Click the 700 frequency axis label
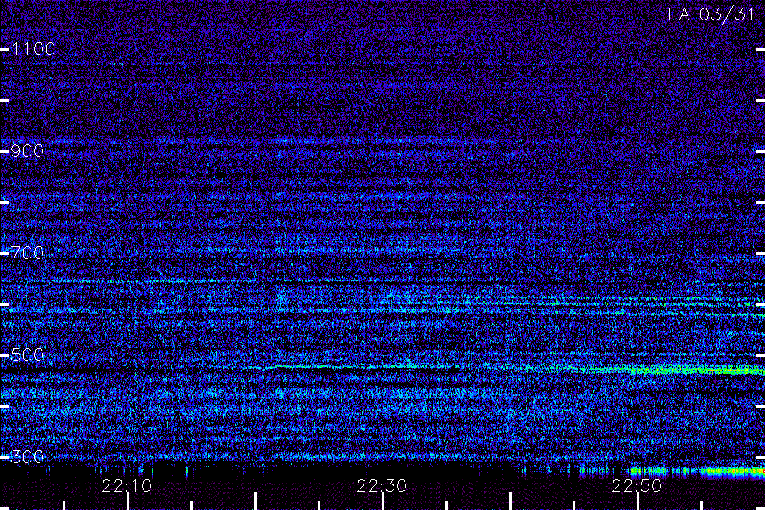The image size is (765, 510). click(27, 253)
